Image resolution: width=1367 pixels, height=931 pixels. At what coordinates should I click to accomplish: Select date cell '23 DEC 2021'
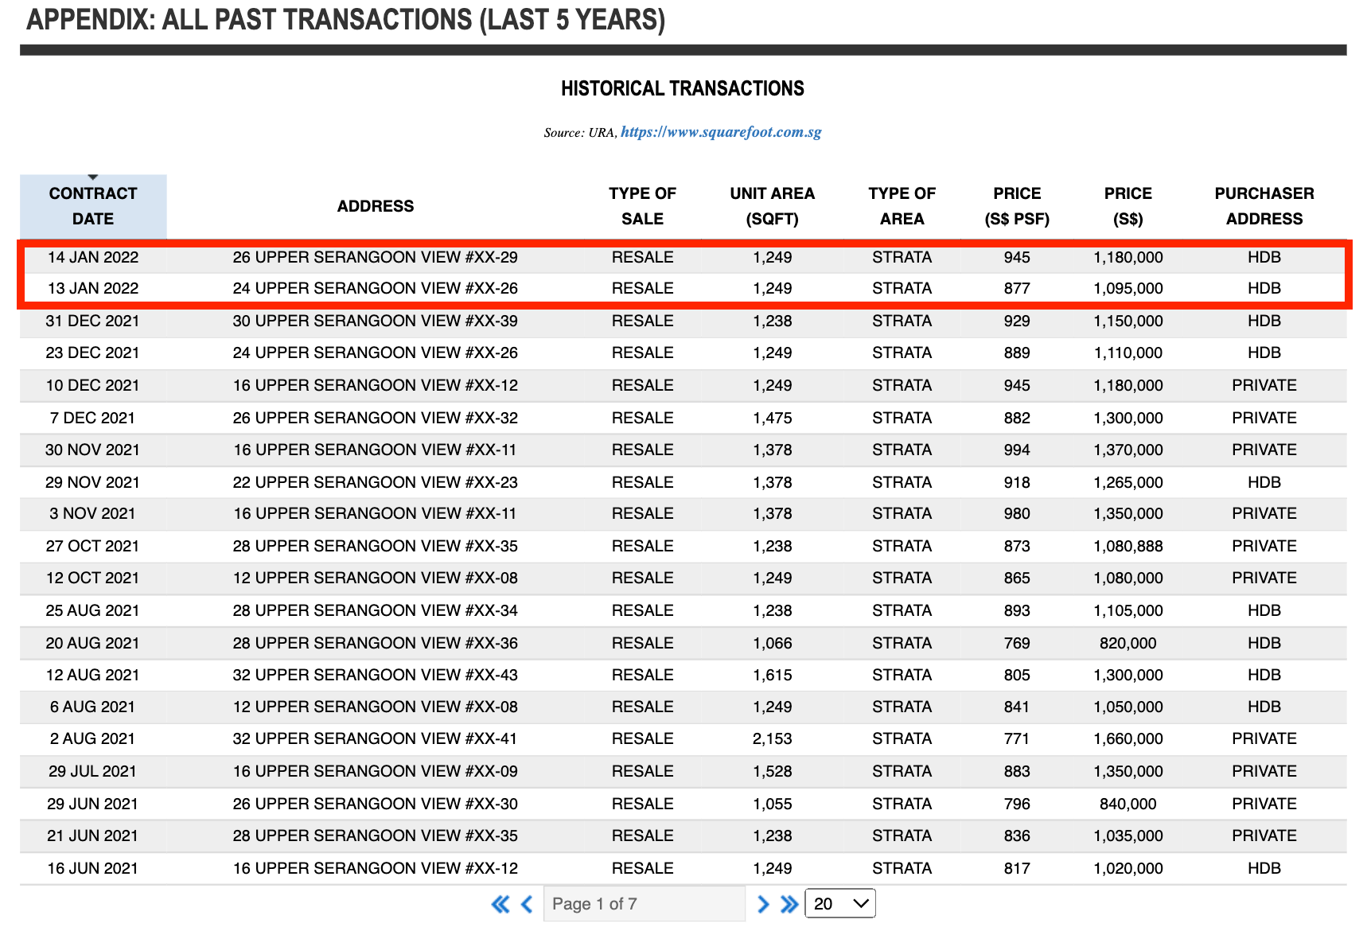(x=93, y=353)
